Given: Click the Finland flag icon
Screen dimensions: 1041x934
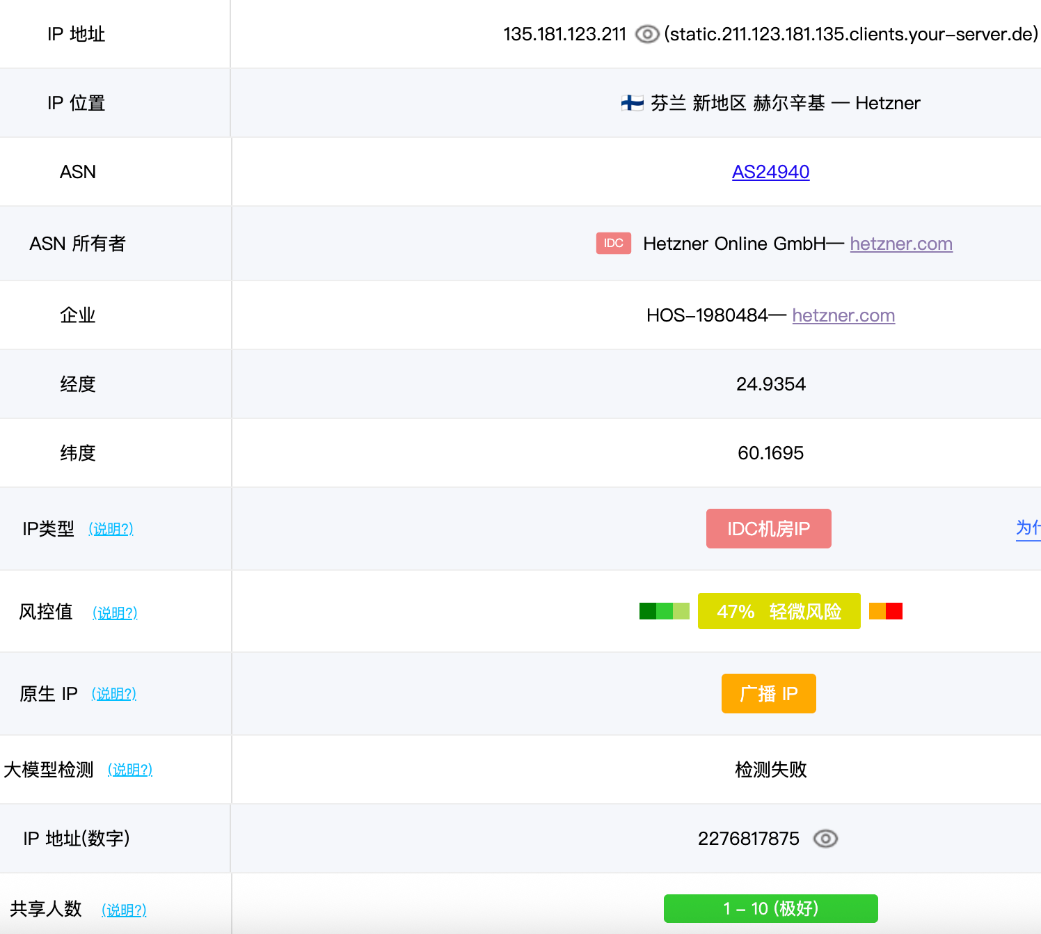Looking at the screenshot, I should pyautogui.click(x=632, y=104).
